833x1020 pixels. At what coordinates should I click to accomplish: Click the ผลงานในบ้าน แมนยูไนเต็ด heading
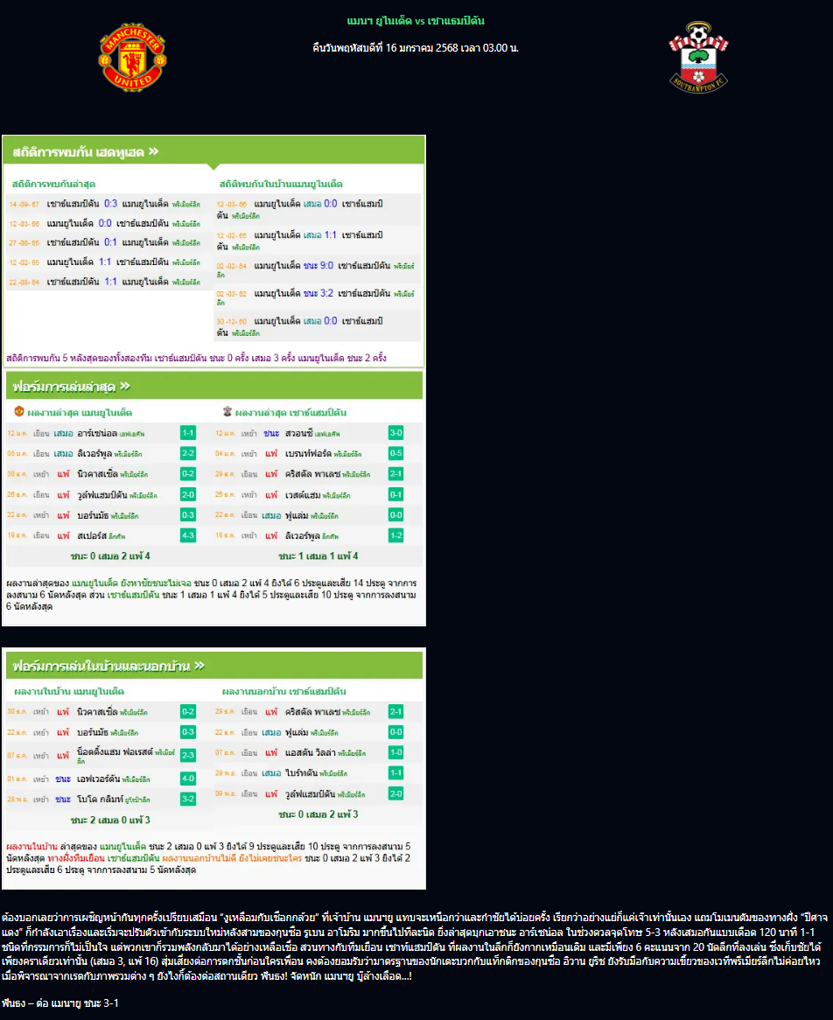click(69, 691)
